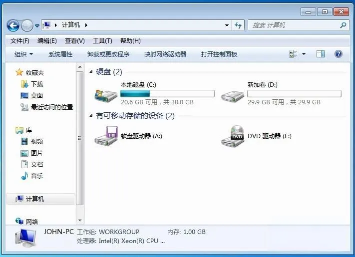Image resolution: width=355 pixels, height=257 pixels.
Task: Toggle the preview pane icon
Action: [x=321, y=54]
